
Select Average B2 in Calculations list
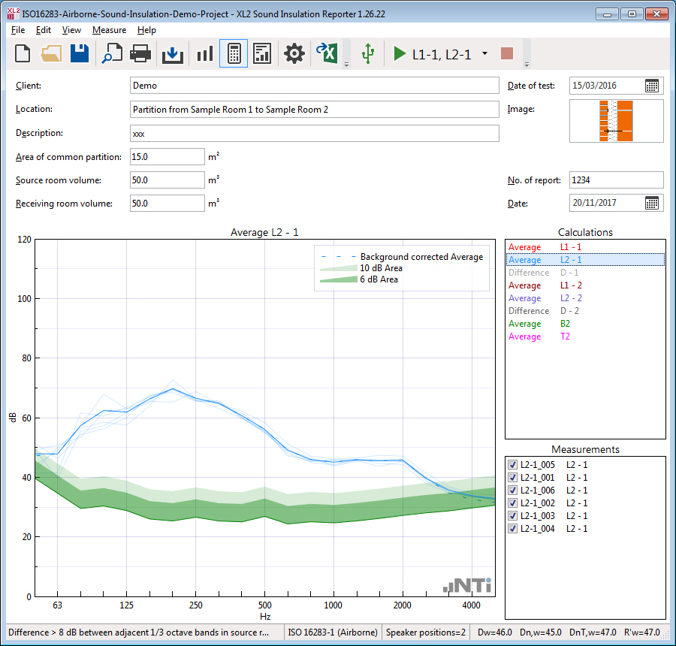(541, 324)
